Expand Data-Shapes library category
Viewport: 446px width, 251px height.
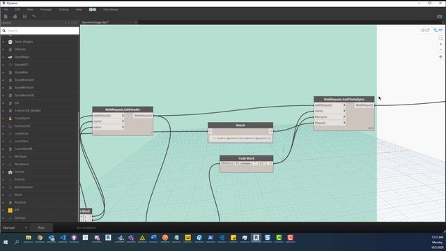(x=3, y=42)
